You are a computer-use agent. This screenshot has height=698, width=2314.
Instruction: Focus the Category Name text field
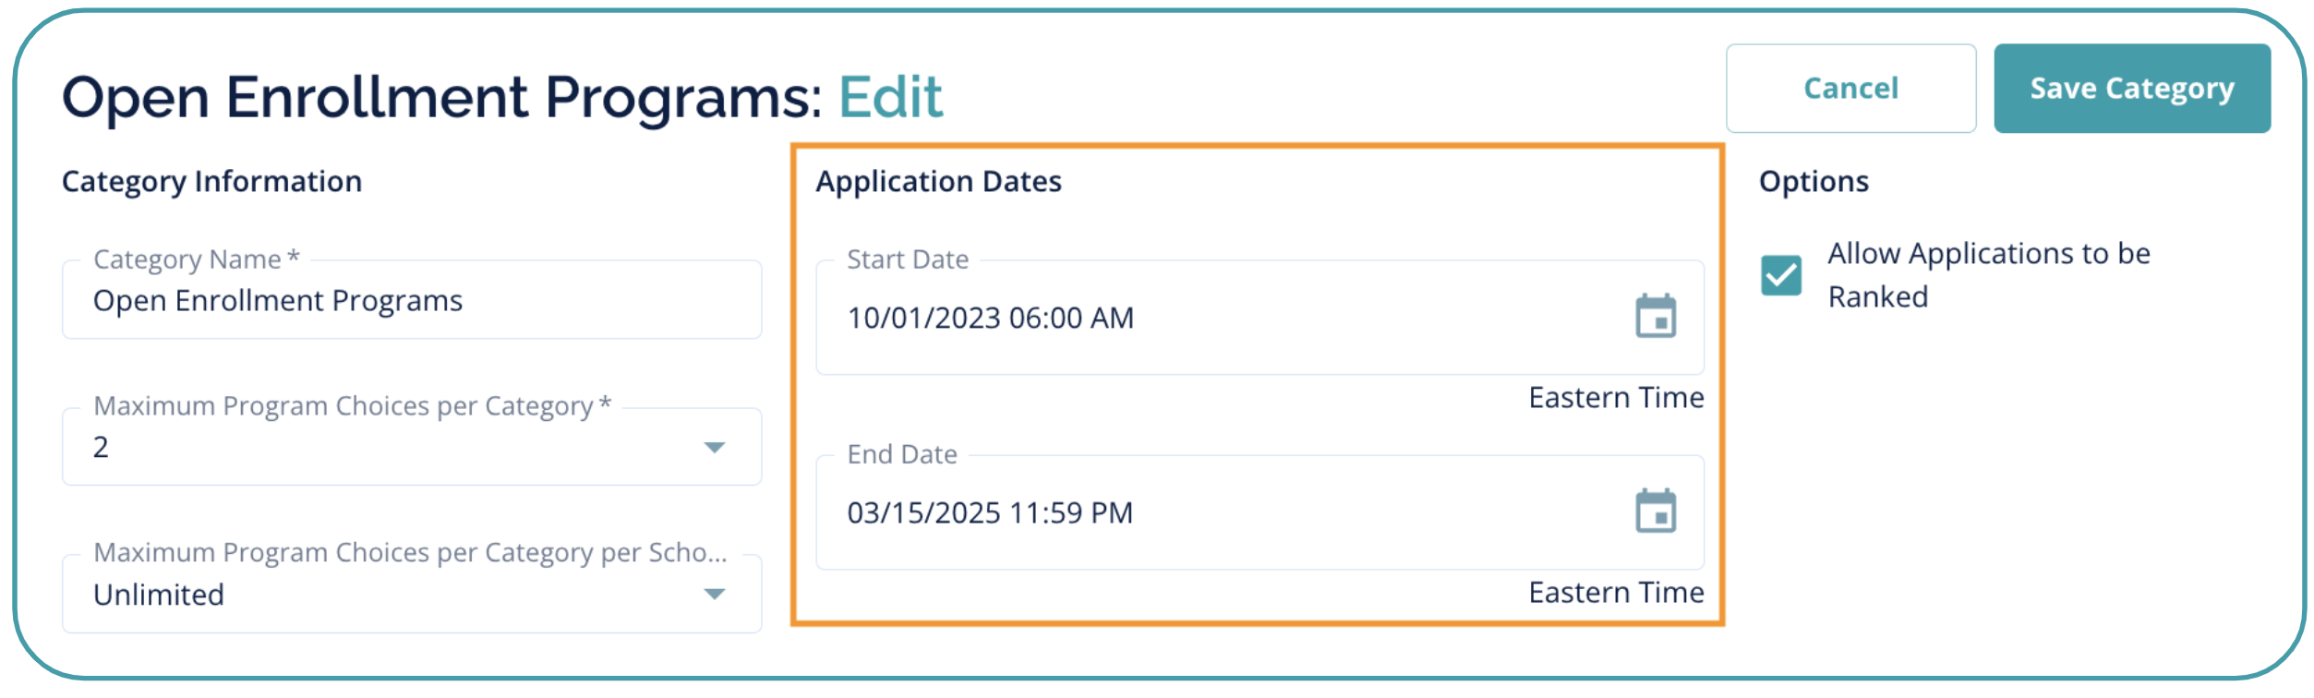point(411,301)
